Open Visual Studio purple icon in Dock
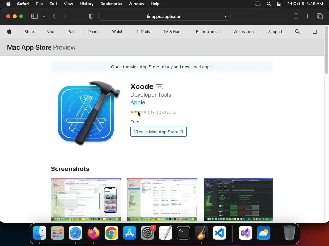This screenshot has width=329, height=246. [x=245, y=233]
